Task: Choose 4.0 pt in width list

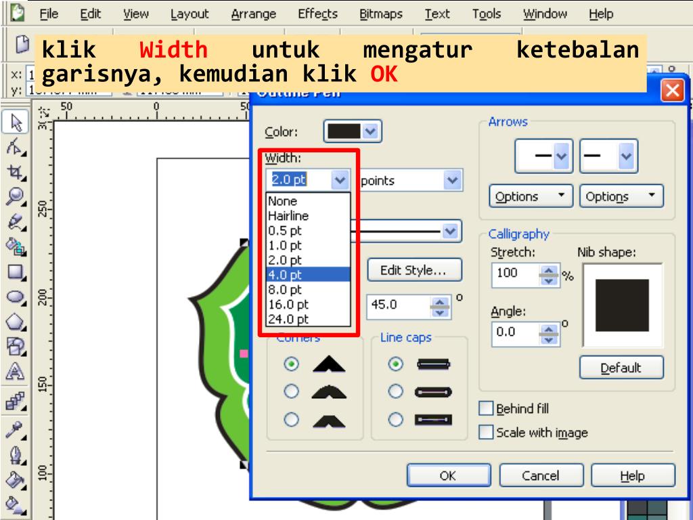Action: [x=308, y=275]
